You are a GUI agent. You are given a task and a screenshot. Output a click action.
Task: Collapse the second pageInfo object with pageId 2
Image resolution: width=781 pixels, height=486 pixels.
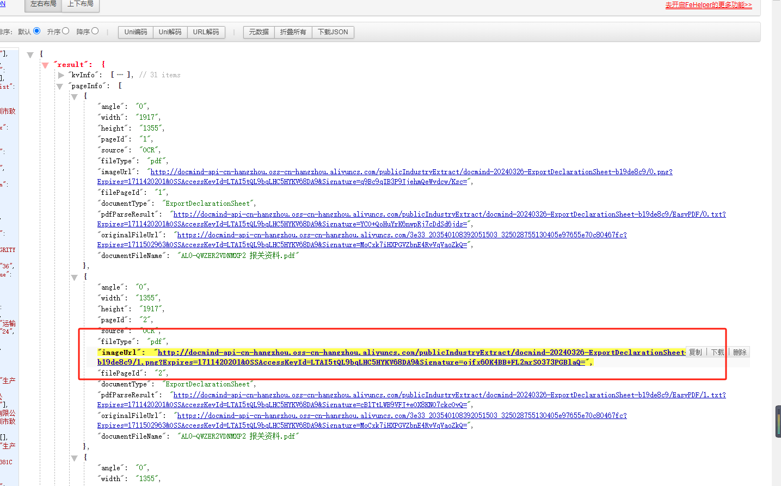(75, 278)
